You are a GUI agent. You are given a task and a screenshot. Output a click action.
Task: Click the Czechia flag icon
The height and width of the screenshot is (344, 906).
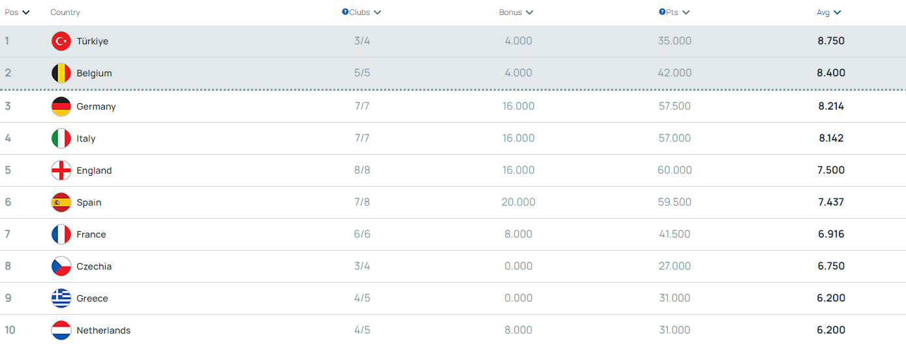(x=61, y=266)
